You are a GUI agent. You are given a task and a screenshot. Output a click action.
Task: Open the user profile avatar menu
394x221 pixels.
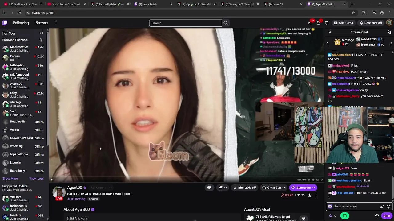click(x=389, y=23)
